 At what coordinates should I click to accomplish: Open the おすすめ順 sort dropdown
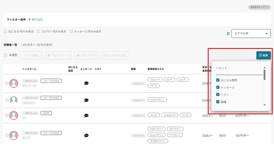pyautogui.click(x=251, y=34)
